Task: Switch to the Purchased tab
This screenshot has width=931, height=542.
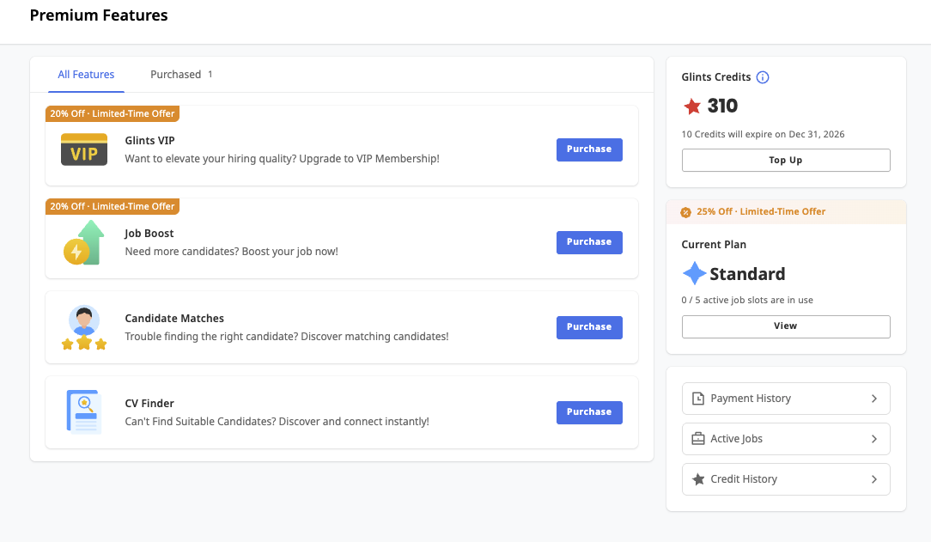Action: click(181, 75)
